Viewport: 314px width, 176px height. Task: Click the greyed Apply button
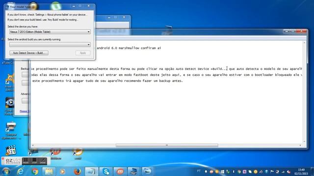(x=83, y=53)
